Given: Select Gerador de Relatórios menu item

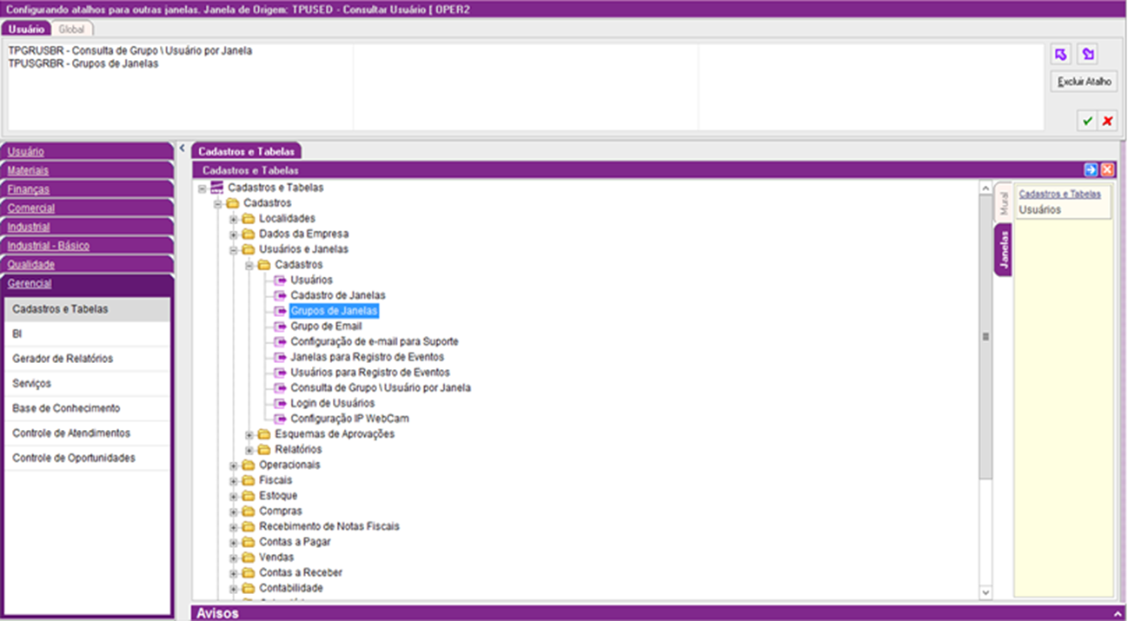Looking at the screenshot, I should point(87,359).
